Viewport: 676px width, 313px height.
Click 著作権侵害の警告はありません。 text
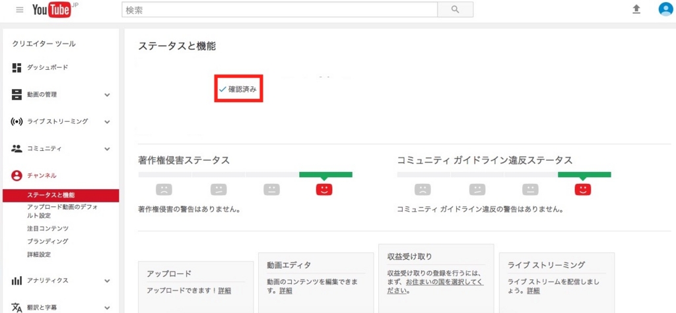coord(189,210)
